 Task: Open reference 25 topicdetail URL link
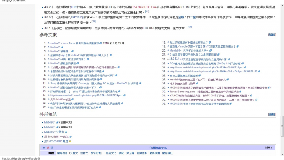[213, 72]
